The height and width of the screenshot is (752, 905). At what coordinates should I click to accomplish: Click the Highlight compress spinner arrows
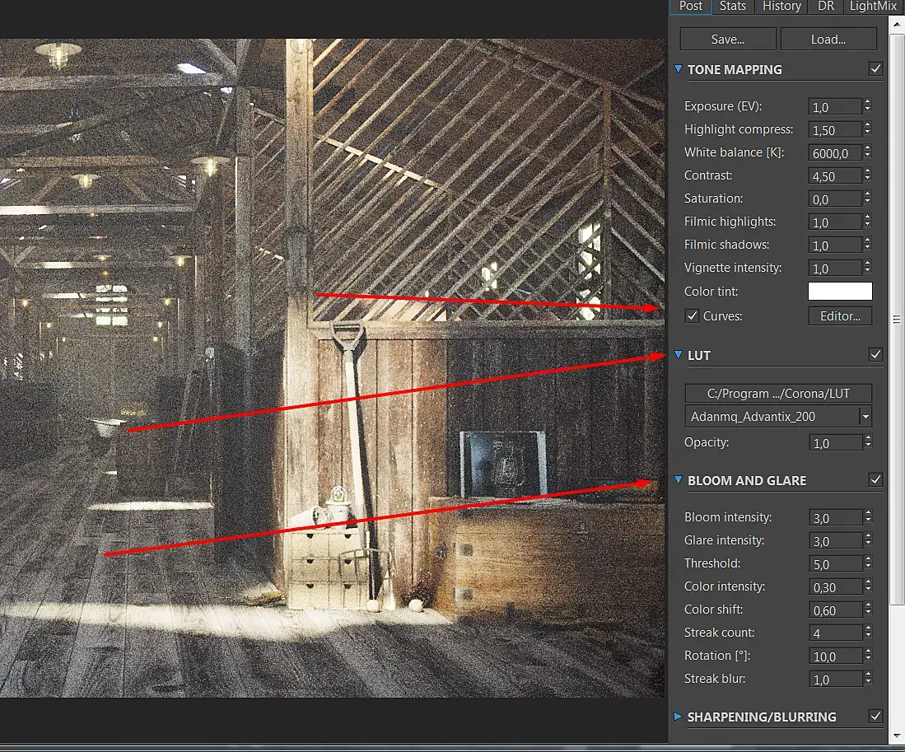pos(867,128)
